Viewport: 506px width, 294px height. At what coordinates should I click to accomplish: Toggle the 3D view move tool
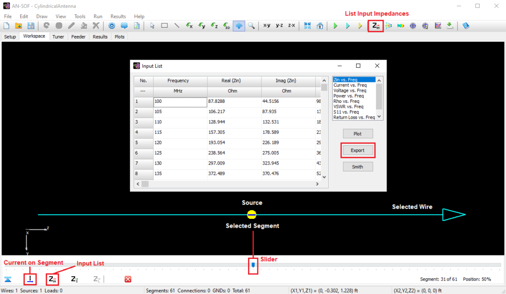239,26
